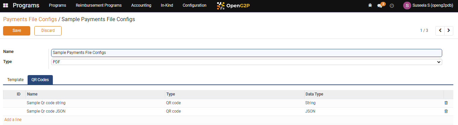Go to next record arrow
The image size is (458, 125).
pos(449,30)
